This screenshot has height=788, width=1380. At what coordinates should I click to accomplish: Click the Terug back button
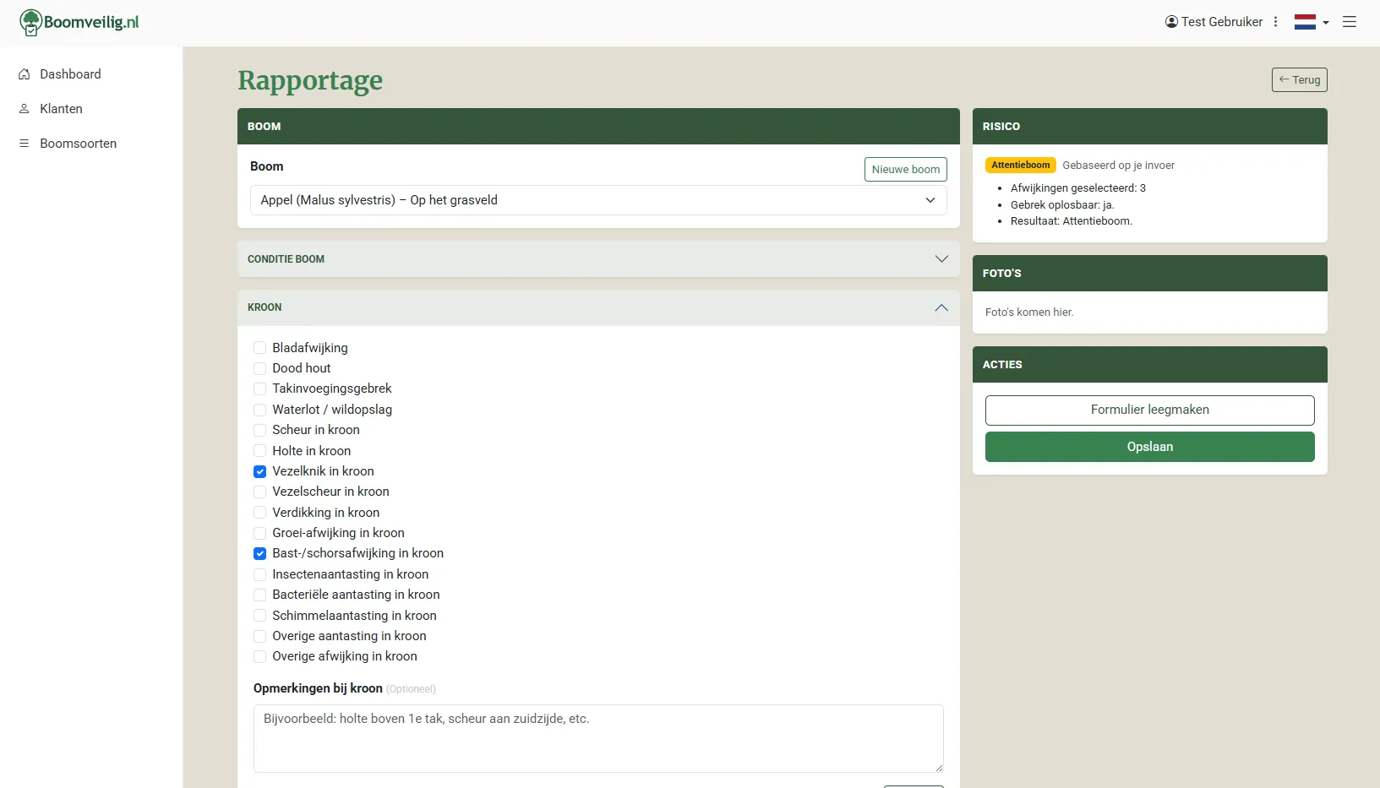tap(1299, 80)
